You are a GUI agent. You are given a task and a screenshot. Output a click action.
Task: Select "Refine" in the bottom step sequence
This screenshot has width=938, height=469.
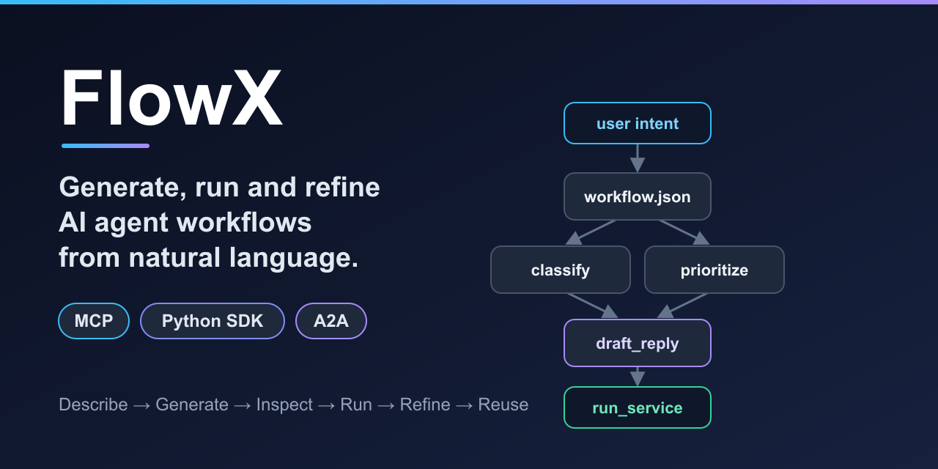point(425,405)
